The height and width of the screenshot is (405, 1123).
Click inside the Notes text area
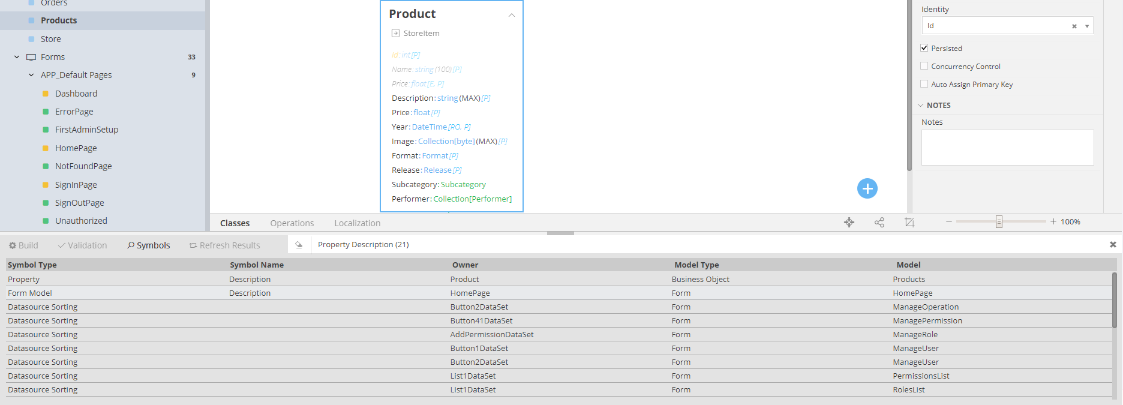click(1007, 148)
